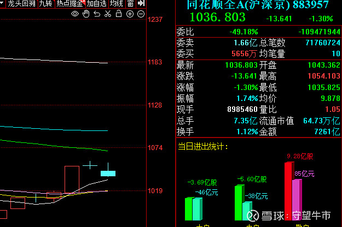This screenshot has height=227, width=342.
Task: Click the latest price 1036.803 header
Action: (x=217, y=17)
